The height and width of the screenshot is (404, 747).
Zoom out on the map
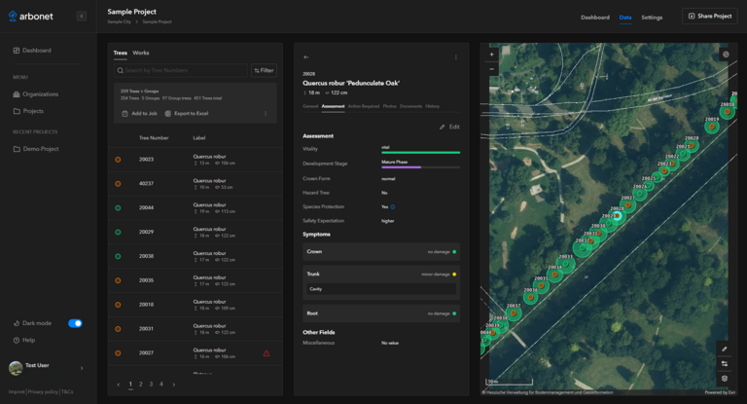492,69
